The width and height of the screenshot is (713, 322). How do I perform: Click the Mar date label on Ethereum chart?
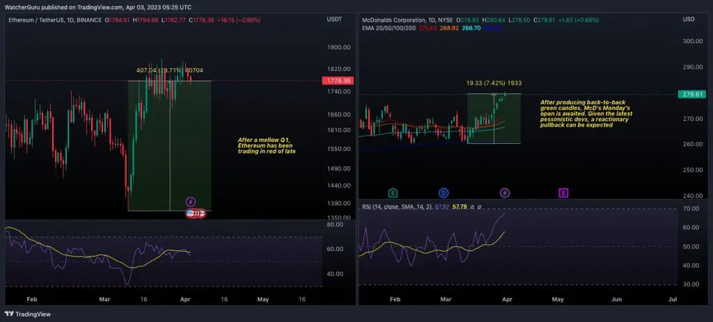(x=105, y=299)
